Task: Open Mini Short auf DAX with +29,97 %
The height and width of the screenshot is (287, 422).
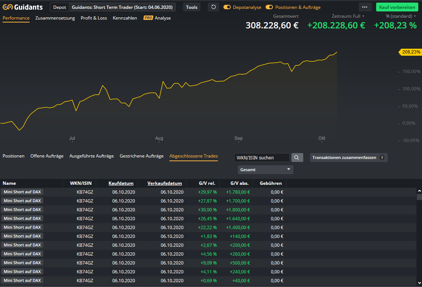Action: point(22,192)
